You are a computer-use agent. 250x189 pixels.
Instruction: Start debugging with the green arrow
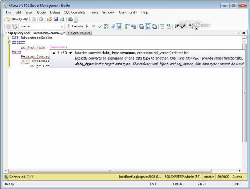[87, 26]
